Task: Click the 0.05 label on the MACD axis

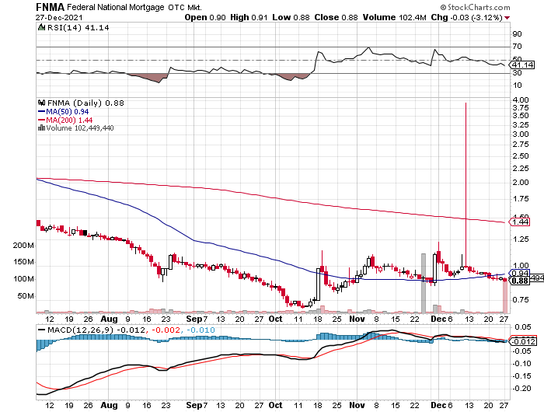Action: (523, 327)
